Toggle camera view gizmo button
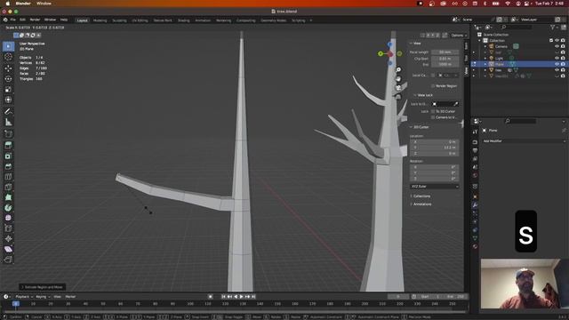 (x=398, y=88)
